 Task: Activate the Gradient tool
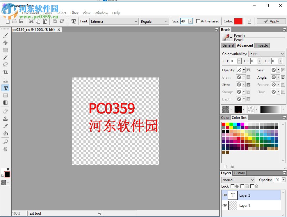6,103
